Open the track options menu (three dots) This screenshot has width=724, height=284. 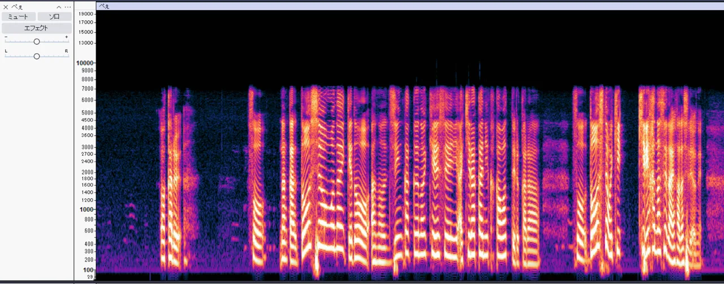coord(68,7)
